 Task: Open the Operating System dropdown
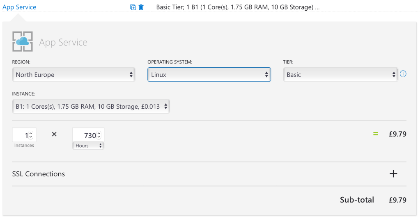[209, 75]
